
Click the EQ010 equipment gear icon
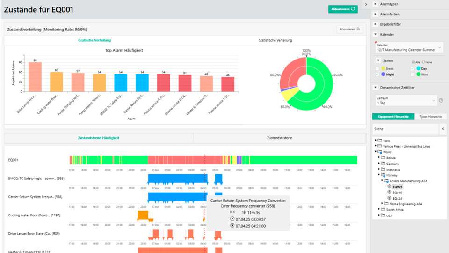pos(389,192)
